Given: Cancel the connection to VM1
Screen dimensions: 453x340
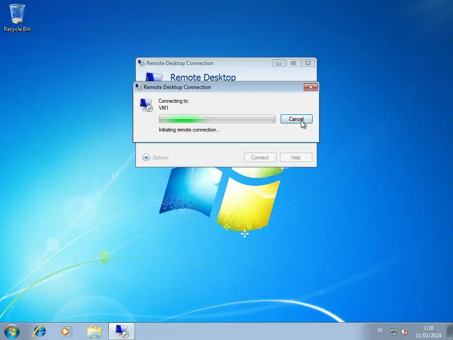Looking at the screenshot, I should click(x=296, y=119).
